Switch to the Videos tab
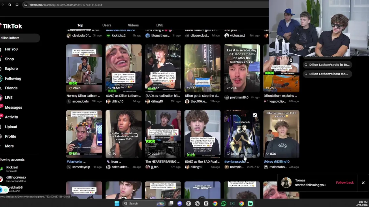This screenshot has height=207, width=369. pyautogui.click(x=133, y=25)
